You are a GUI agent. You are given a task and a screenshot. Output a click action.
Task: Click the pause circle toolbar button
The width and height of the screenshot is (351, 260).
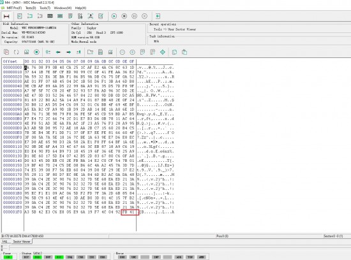pyautogui.click(x=134, y=16)
